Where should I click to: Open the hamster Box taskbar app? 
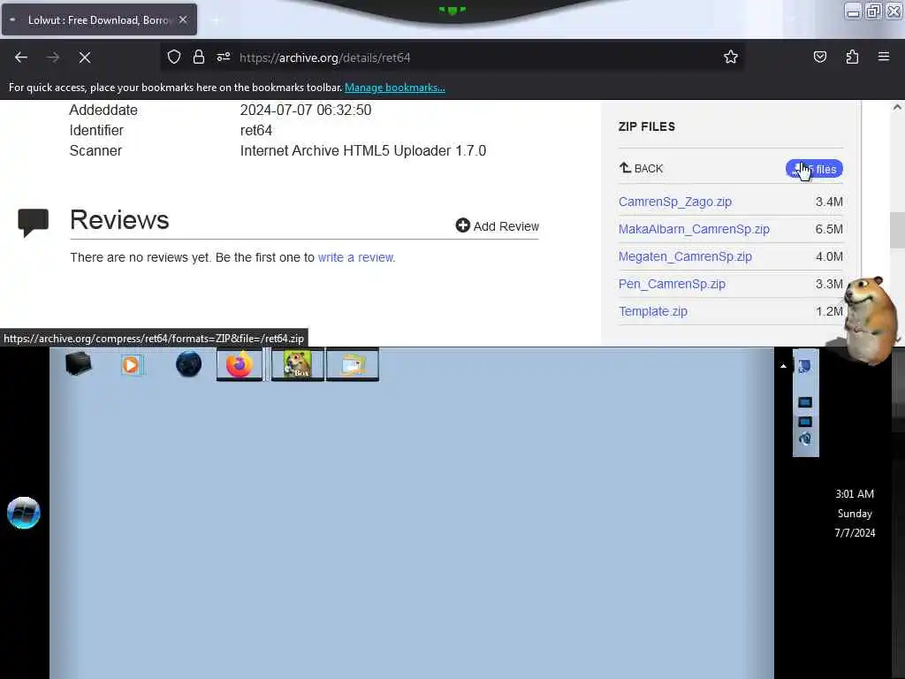[297, 364]
